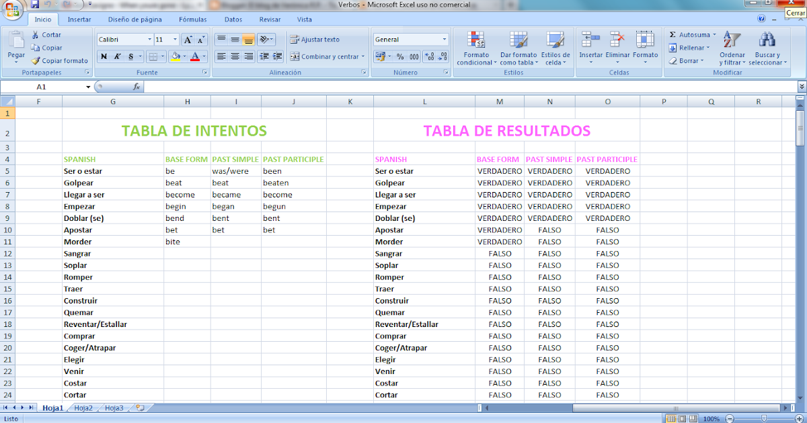Switch to Revisar ribbon tab
Viewport: 807px width, 423px height.
pyautogui.click(x=270, y=19)
